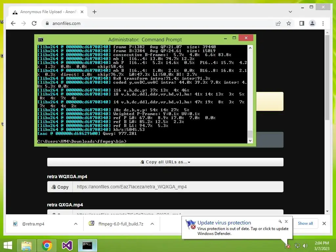336x252 pixels.
Task: Close the downloads bar
Action: point(324,223)
